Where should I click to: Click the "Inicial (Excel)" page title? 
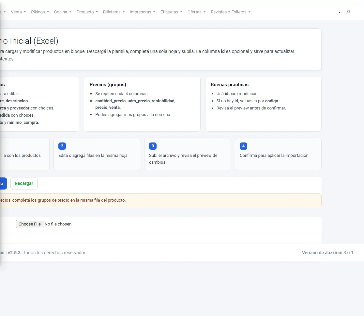34,41
